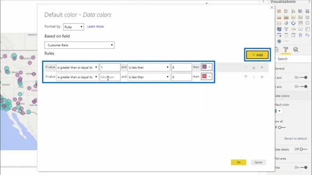Select the area chart visual

point(279,17)
